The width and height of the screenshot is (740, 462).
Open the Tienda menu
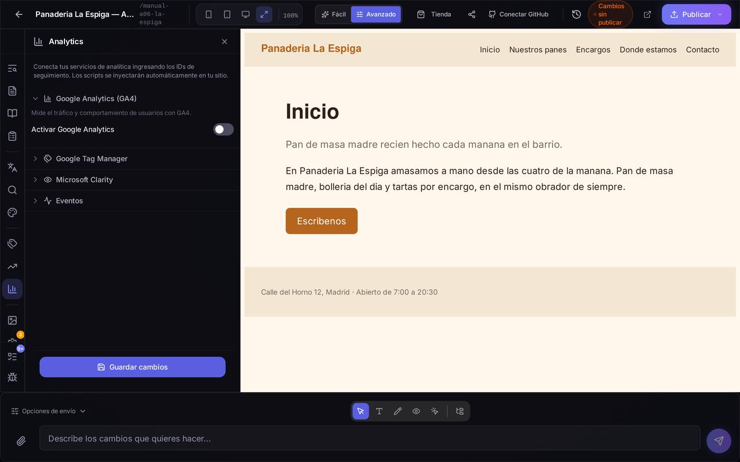434,14
